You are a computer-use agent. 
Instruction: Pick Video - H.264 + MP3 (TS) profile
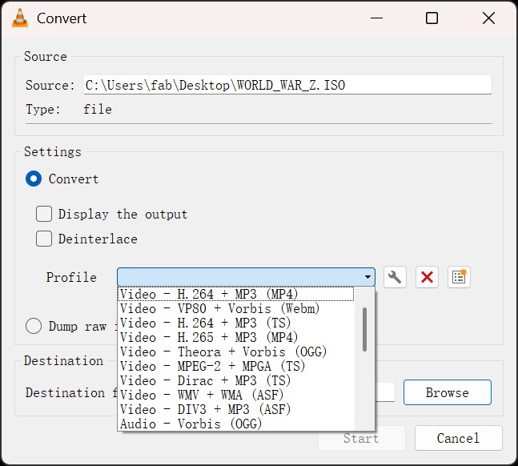[235, 323]
